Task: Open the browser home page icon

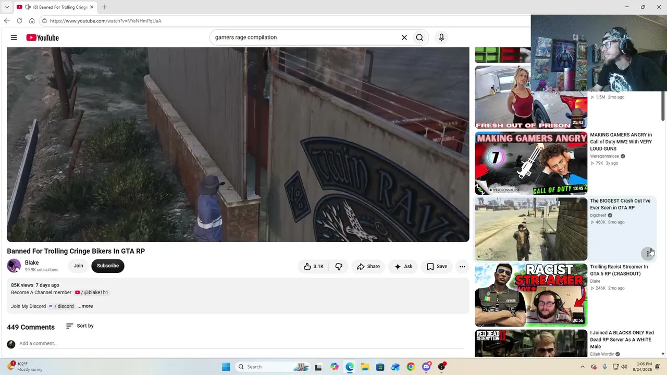Action: (32, 21)
